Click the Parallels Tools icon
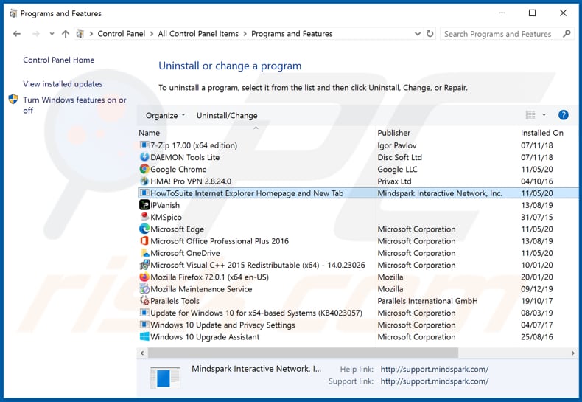Image resolution: width=582 pixels, height=402 pixels. click(144, 300)
